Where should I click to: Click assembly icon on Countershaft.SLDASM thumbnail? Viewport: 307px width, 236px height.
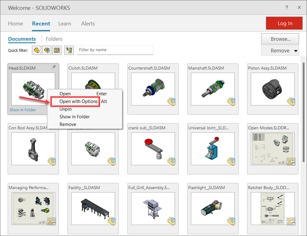tap(172, 102)
